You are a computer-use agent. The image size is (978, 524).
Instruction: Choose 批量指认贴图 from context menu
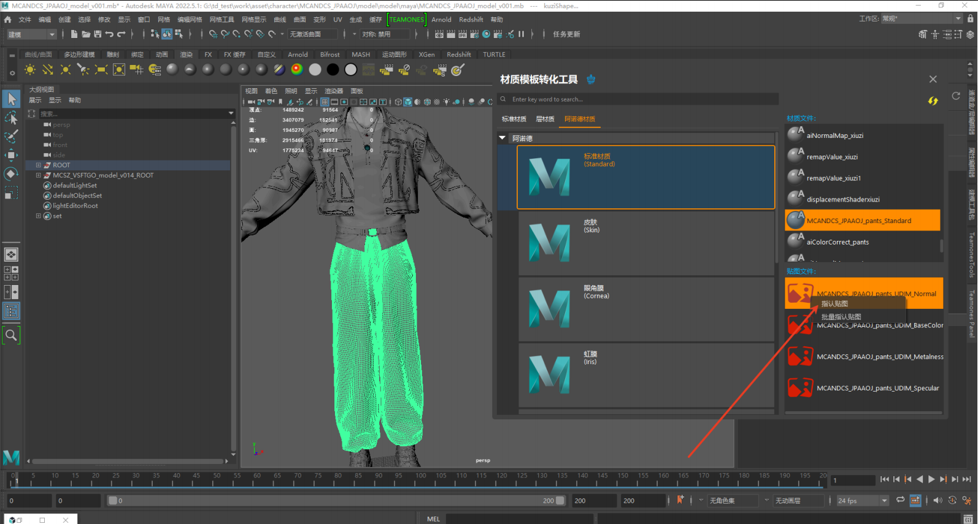pos(841,317)
